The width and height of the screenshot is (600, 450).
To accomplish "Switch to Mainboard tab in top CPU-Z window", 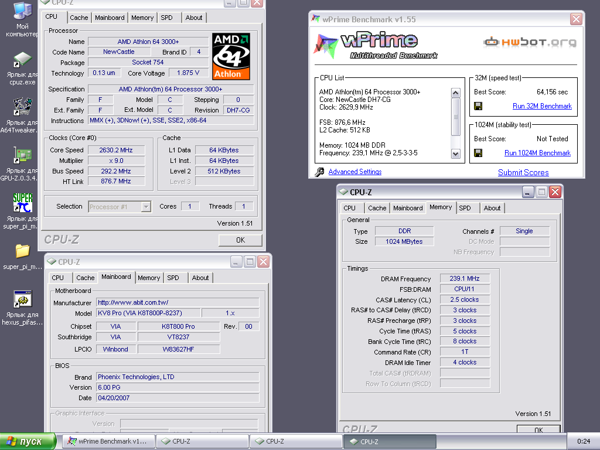I will [x=110, y=18].
